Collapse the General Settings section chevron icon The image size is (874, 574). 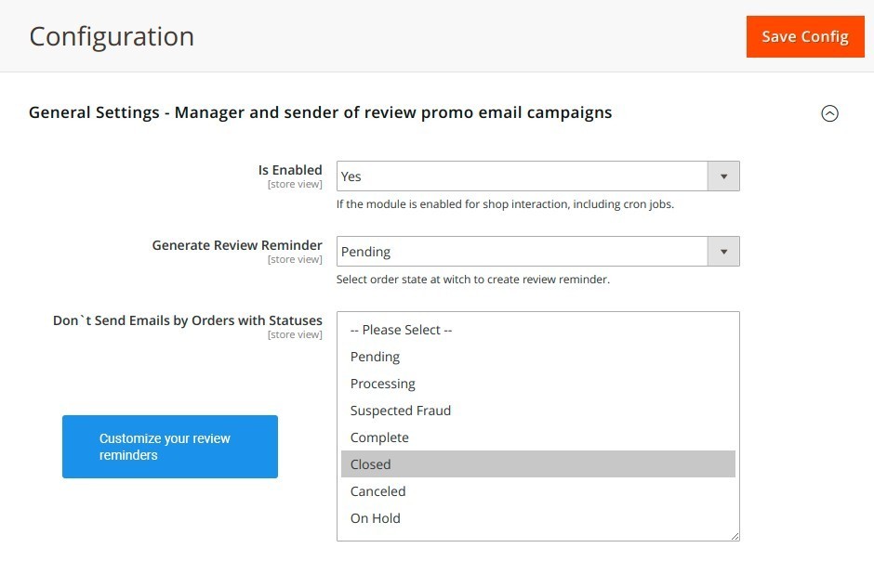click(829, 113)
